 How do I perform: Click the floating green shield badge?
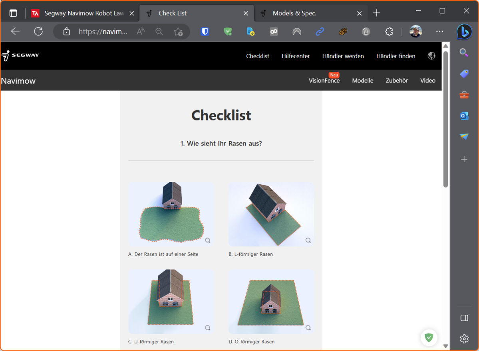tap(429, 337)
